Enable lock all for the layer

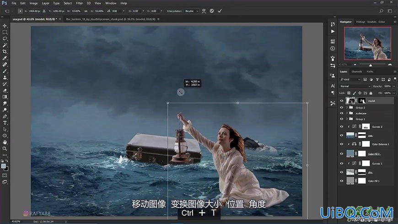(x=371, y=93)
